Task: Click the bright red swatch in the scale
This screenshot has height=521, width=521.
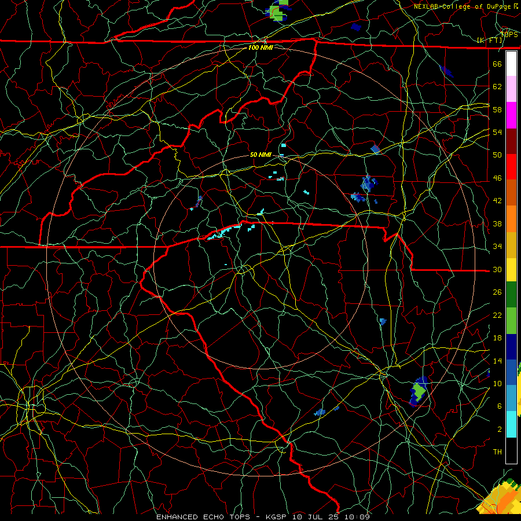Action: tap(511, 167)
